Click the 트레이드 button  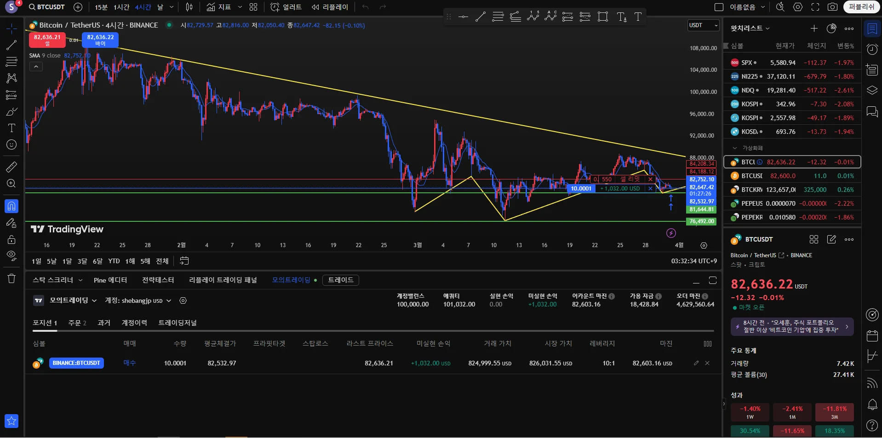(341, 280)
